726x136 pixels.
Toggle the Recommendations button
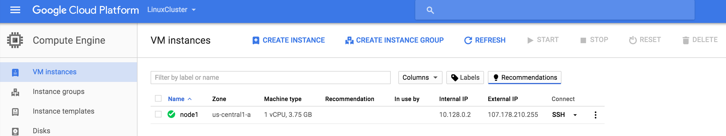[524, 78]
